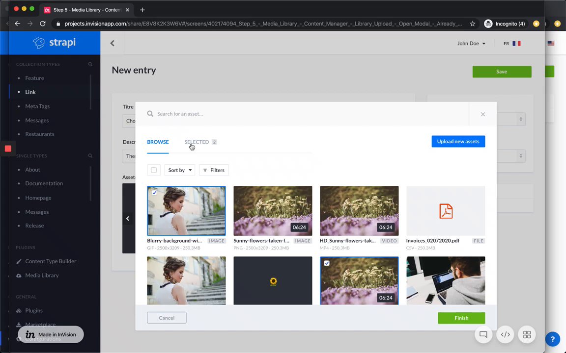This screenshot has height=353, width=566.
Task: Open Release under Single Types
Action: click(x=35, y=226)
